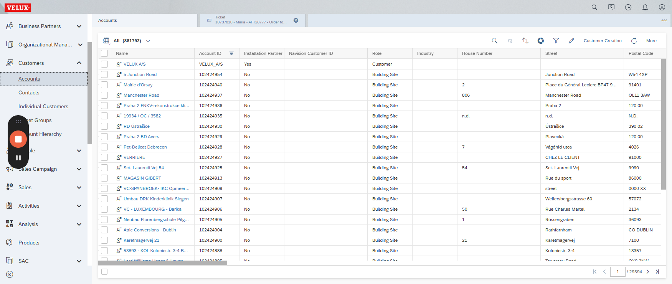
Task: Click the Customer Creation button
Action: coord(602,41)
